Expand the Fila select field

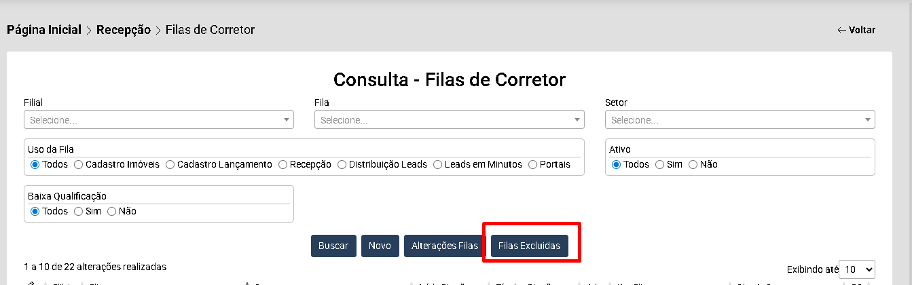(x=449, y=120)
